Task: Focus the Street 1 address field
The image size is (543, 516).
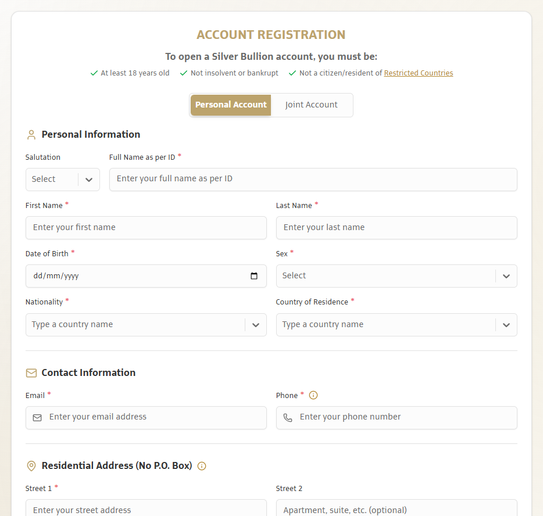Action: tap(146, 508)
